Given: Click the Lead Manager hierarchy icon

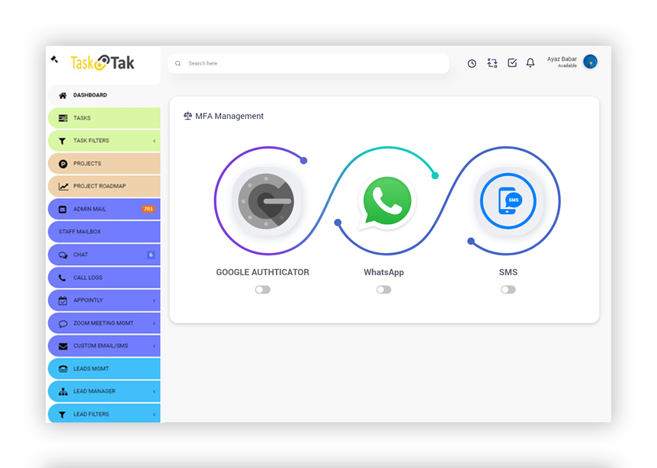Looking at the screenshot, I should pos(62,392).
